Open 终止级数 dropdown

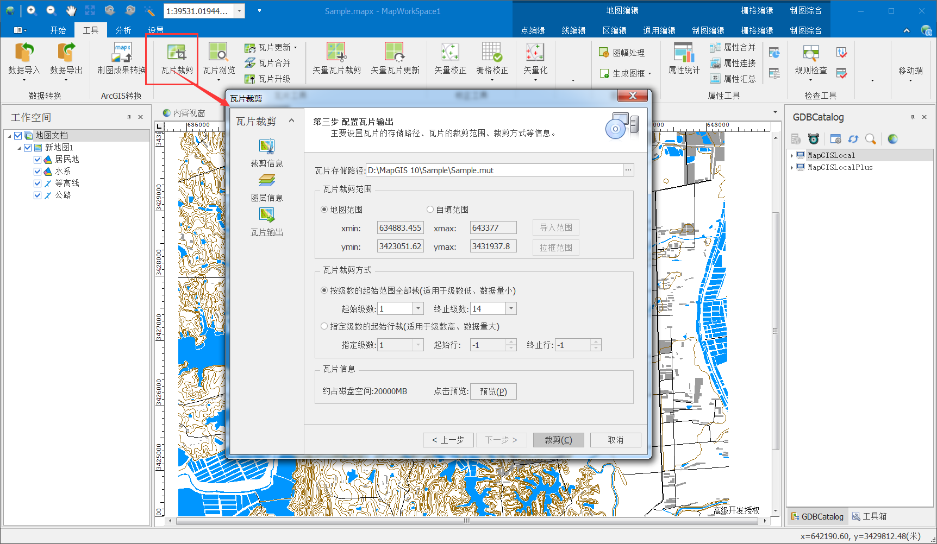511,308
